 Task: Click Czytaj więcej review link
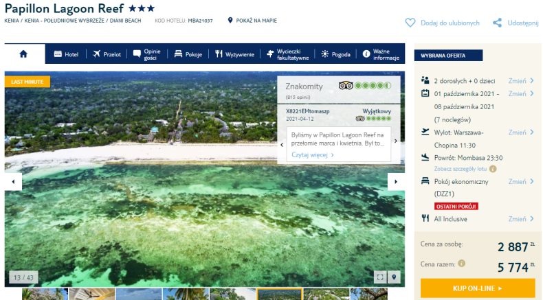point(312,154)
